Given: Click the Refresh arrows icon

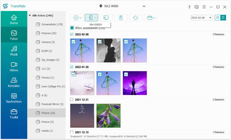Looking at the screenshot, I should pyautogui.click(x=136, y=18).
